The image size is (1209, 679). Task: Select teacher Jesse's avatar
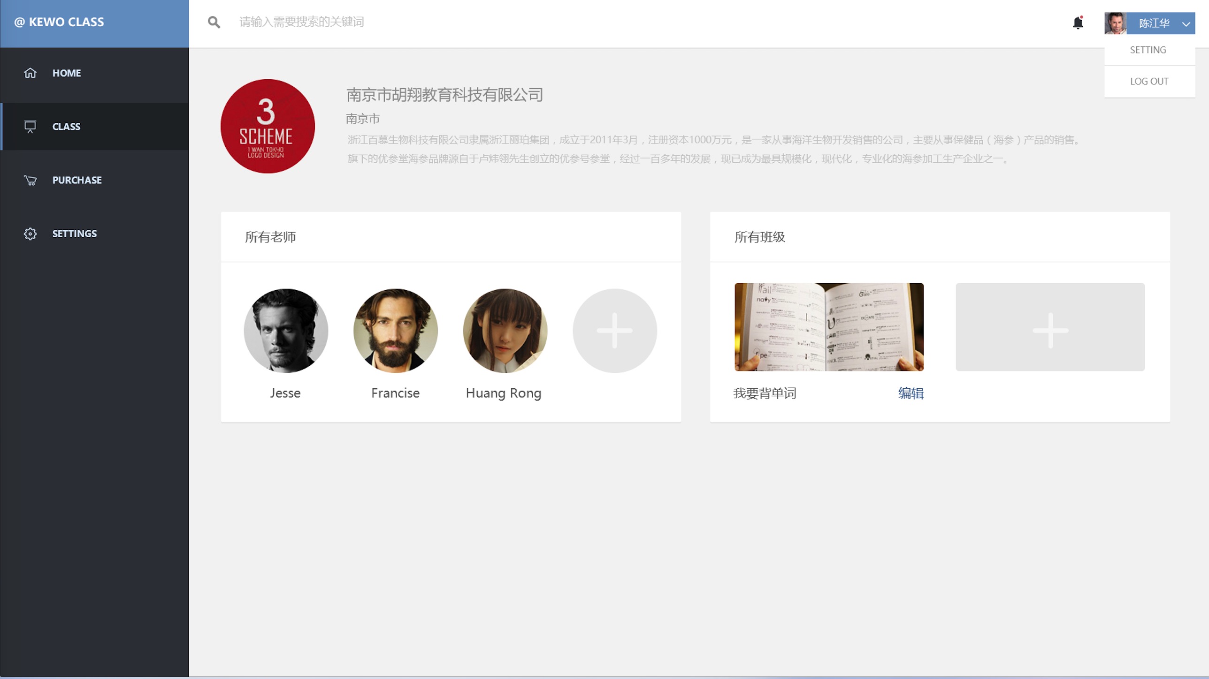pyautogui.click(x=286, y=331)
